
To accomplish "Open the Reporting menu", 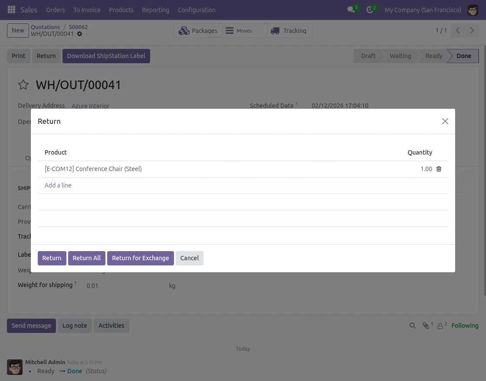I will [155, 10].
